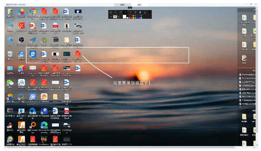The height and width of the screenshot is (151, 261).
Task: Click the redo annotation icon
Action: (135, 12)
